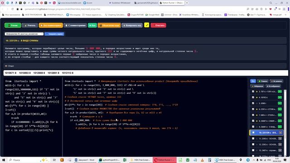Open a new browser tab
The image size is (290, 163).
187,3
